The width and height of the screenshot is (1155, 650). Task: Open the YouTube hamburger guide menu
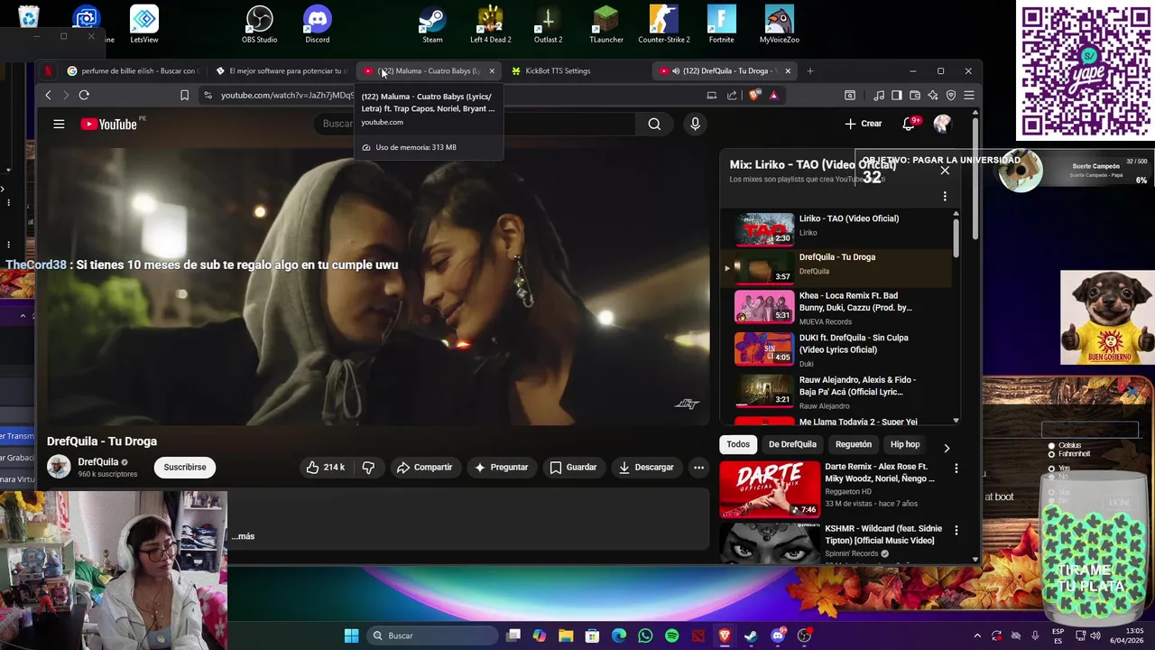click(59, 125)
